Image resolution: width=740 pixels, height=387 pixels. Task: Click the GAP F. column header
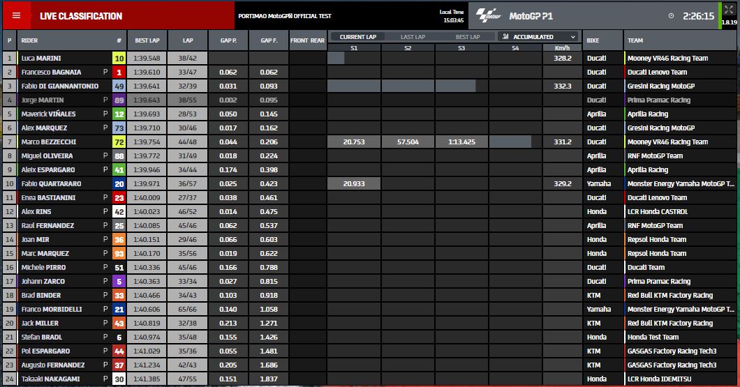point(269,40)
